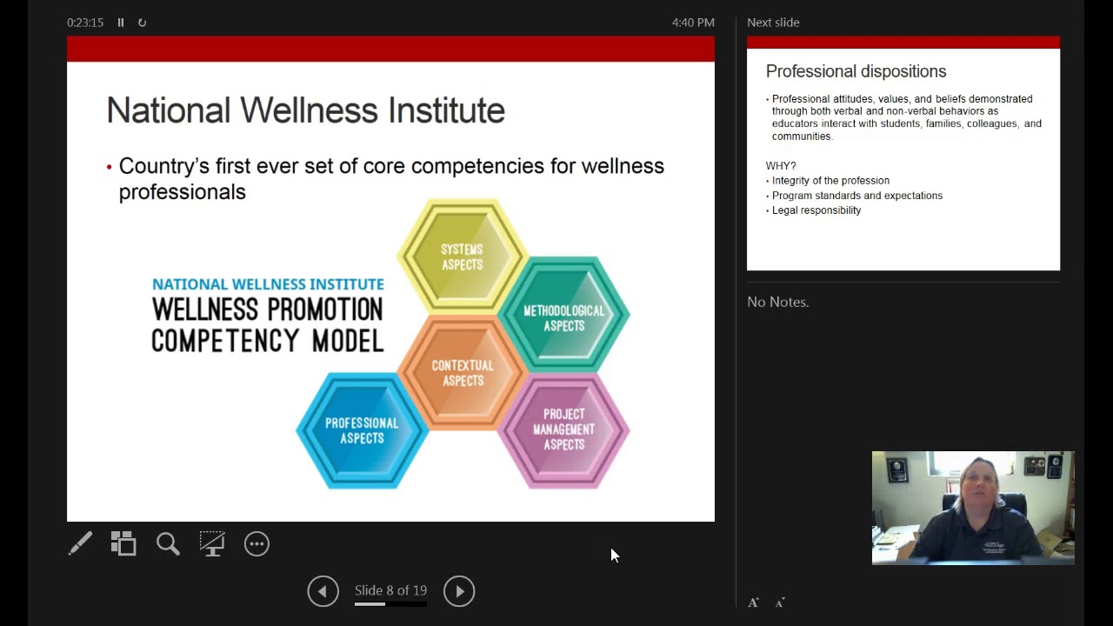Click the 4:40 PM clock text

click(693, 23)
